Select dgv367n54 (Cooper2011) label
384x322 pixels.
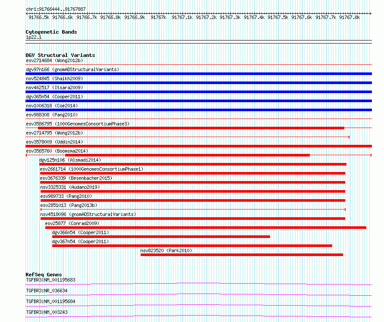pos(80,241)
